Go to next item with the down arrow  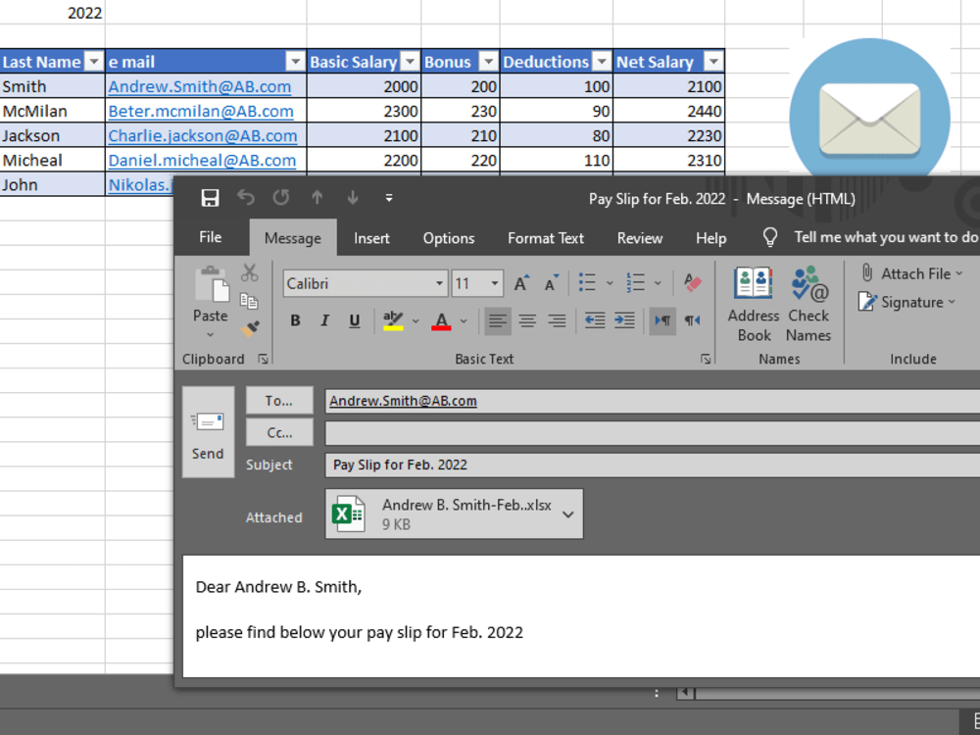(353, 198)
